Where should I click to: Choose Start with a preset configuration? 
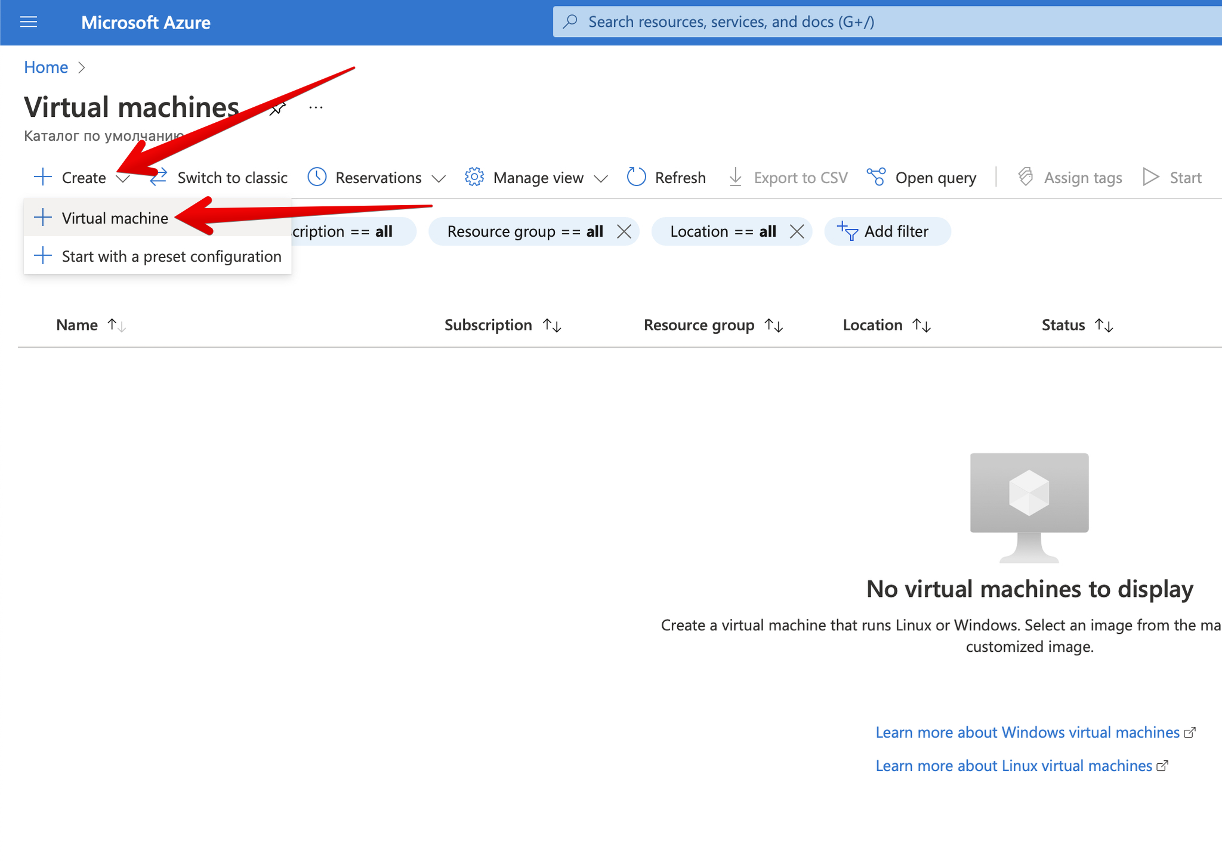[158, 256]
